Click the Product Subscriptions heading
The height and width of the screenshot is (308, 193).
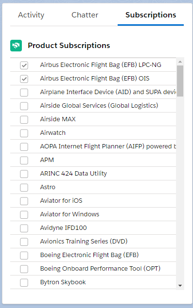(69, 46)
